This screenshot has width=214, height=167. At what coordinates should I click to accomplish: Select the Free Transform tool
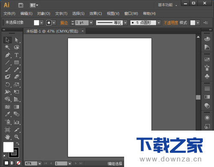click(x=17, y=92)
